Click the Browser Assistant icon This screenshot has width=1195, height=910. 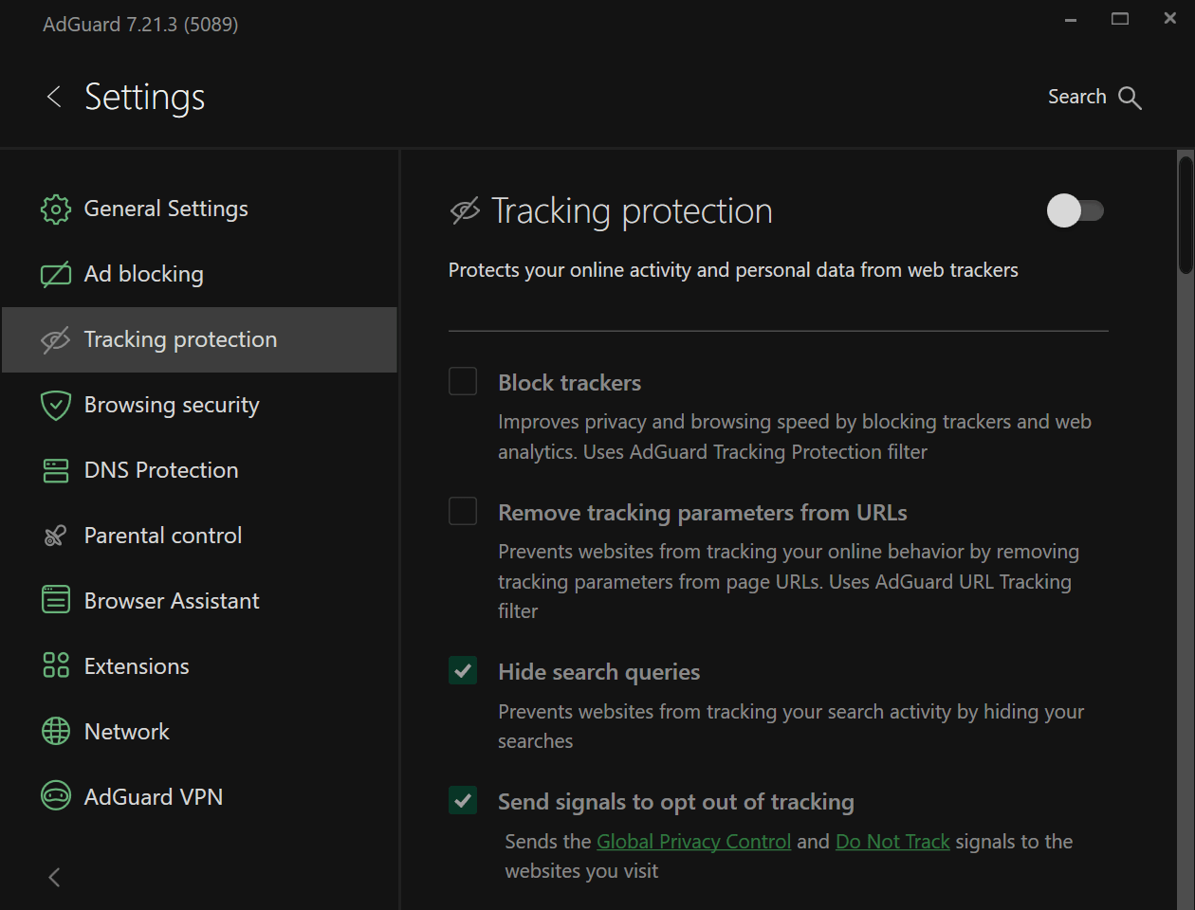(56, 601)
